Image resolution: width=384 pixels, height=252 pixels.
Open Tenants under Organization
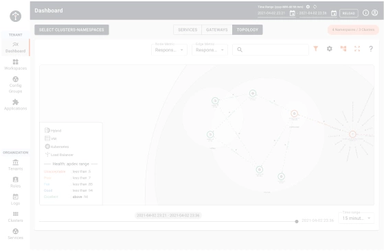coord(15,165)
